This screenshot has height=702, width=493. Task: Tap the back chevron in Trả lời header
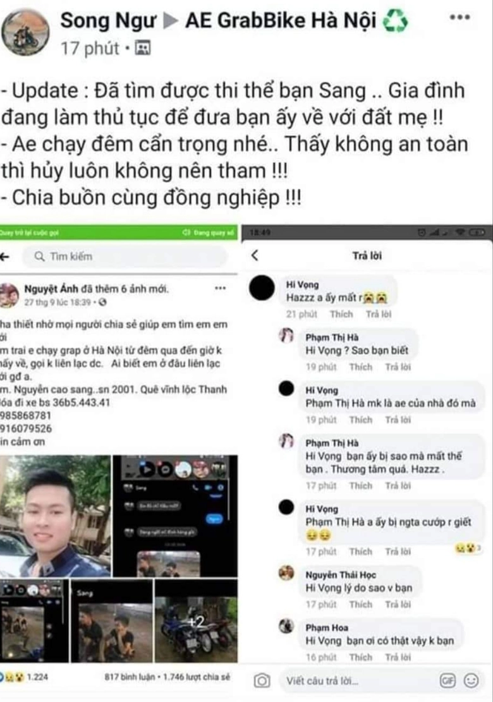[255, 255]
